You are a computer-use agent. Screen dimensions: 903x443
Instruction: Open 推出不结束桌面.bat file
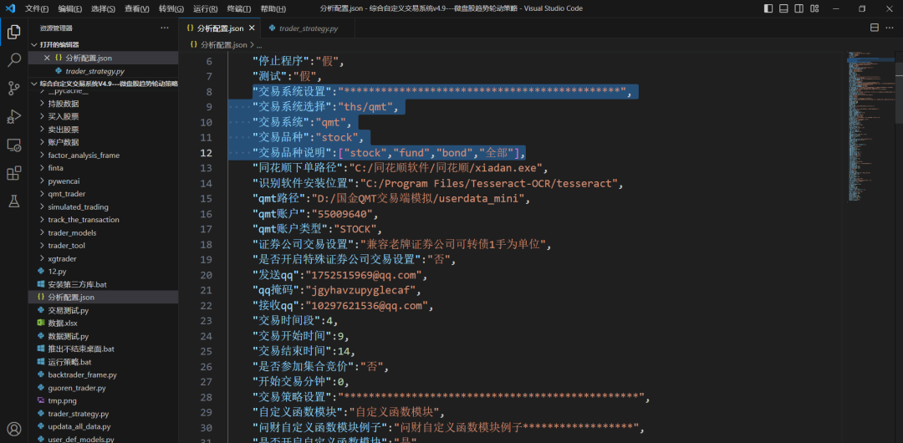(81, 349)
